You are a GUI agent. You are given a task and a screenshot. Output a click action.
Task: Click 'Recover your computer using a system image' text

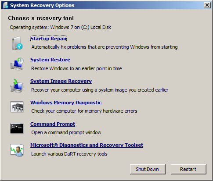[x=100, y=90]
